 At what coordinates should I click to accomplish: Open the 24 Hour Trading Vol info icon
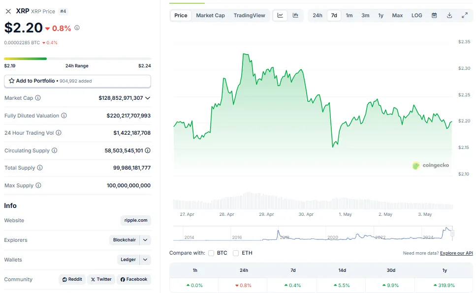coord(59,133)
